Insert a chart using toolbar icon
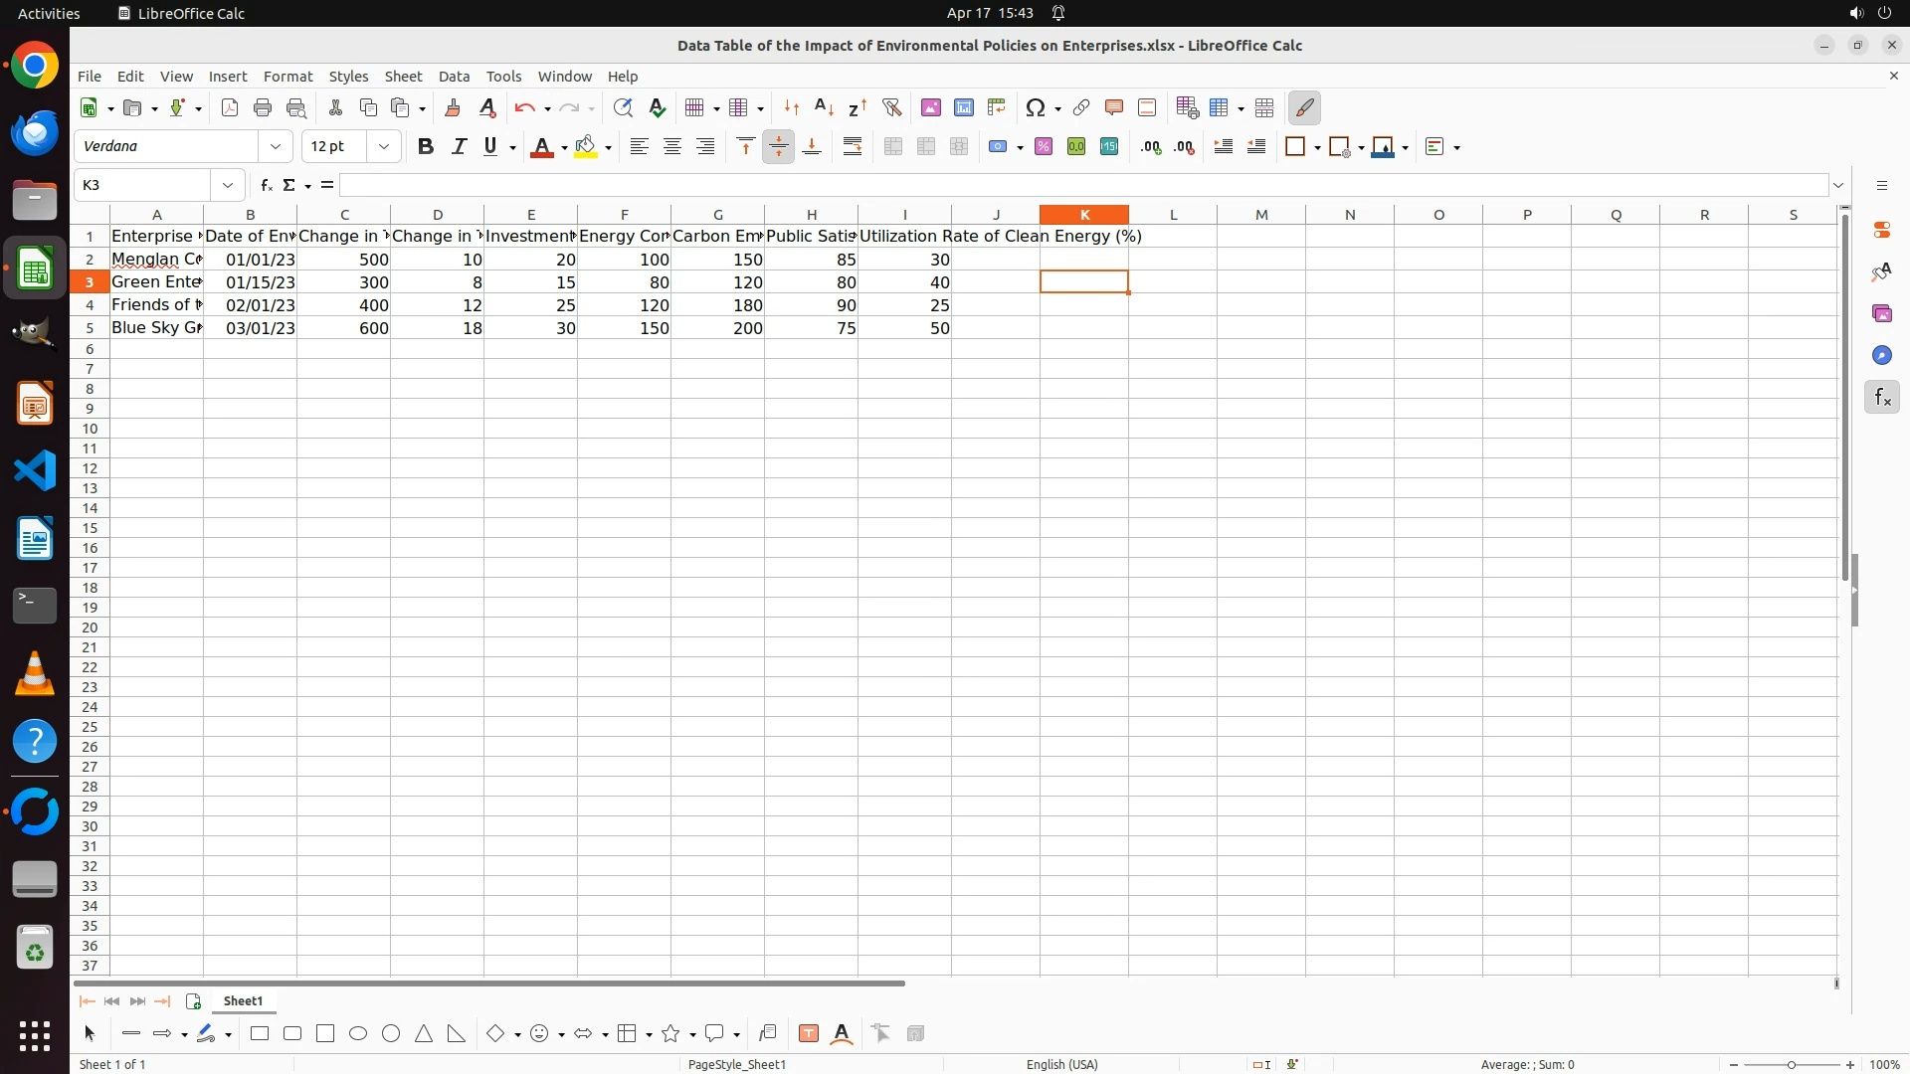Image resolution: width=1910 pixels, height=1074 pixels. [x=963, y=107]
